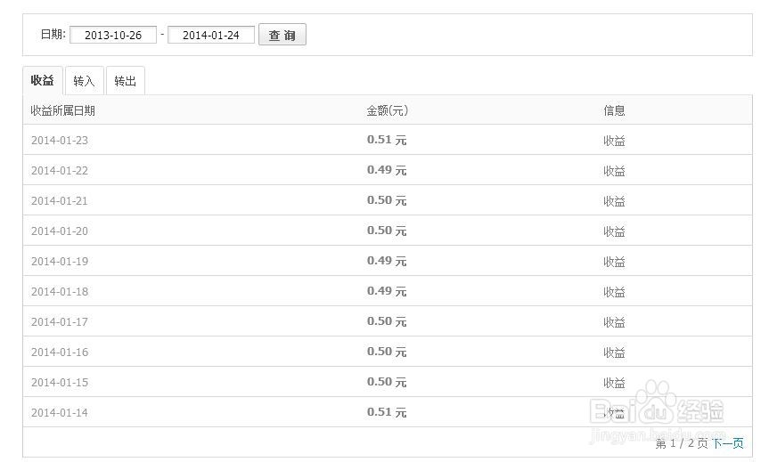Image resolution: width=769 pixels, height=462 pixels.
Task: Open the 转入 tab
Action: (84, 81)
